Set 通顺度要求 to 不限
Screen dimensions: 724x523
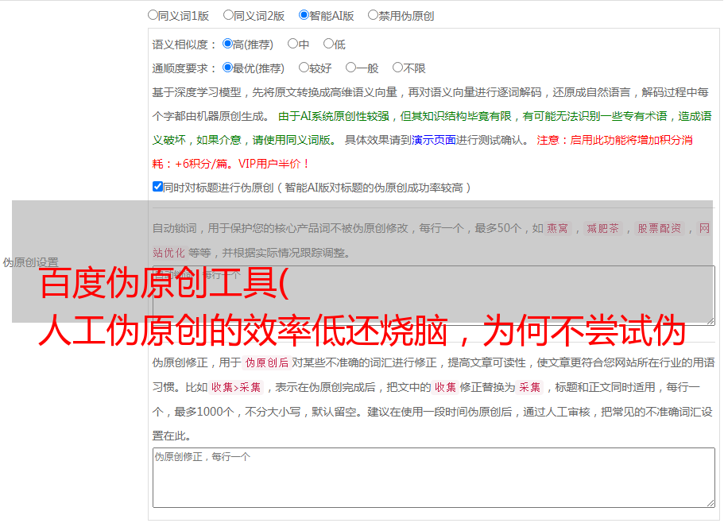[x=397, y=68]
